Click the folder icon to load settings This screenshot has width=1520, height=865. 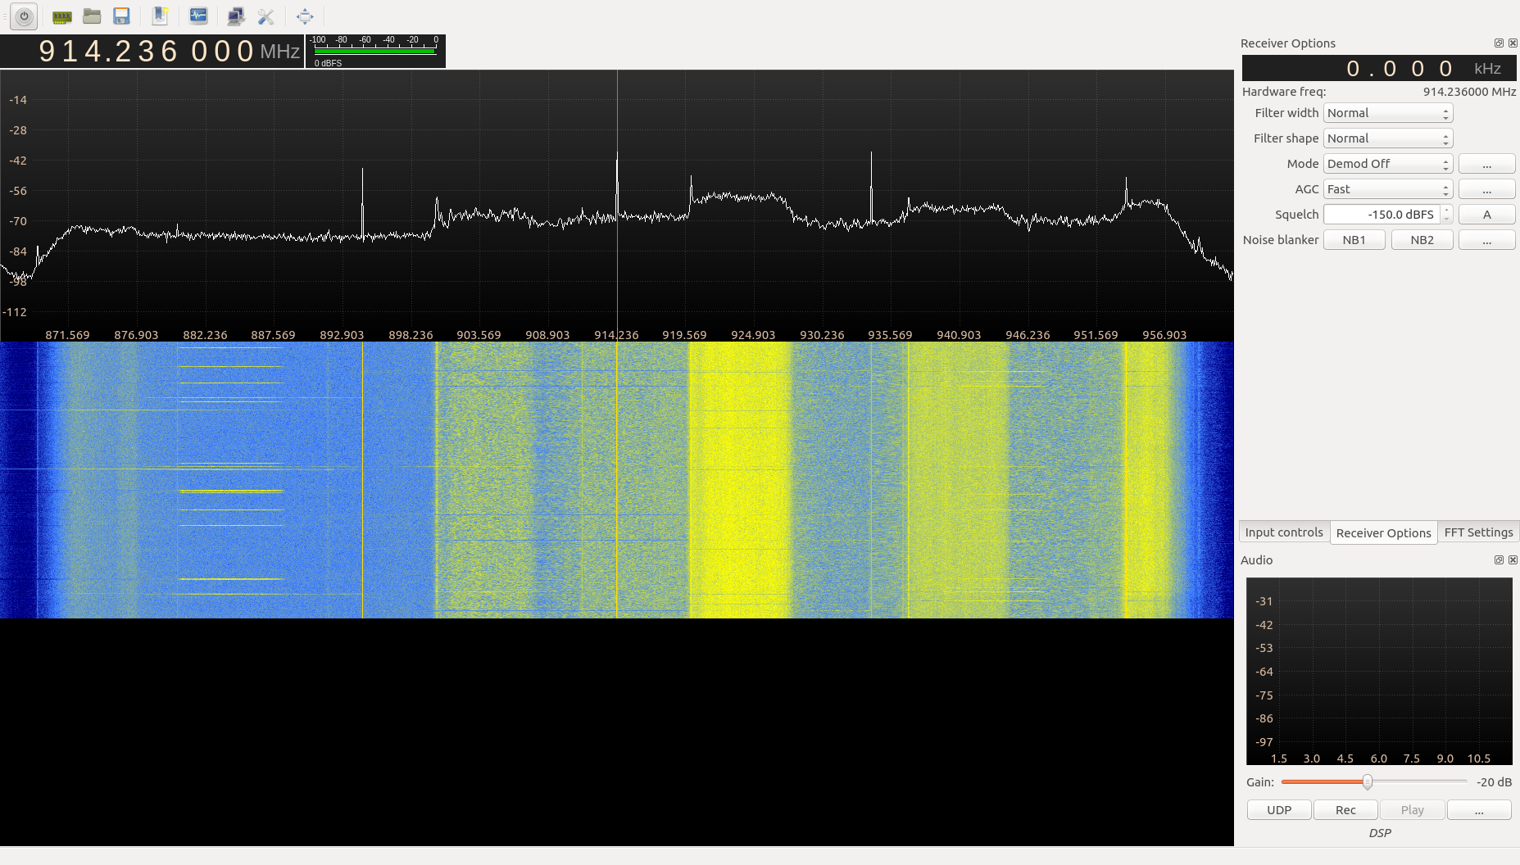(x=92, y=16)
